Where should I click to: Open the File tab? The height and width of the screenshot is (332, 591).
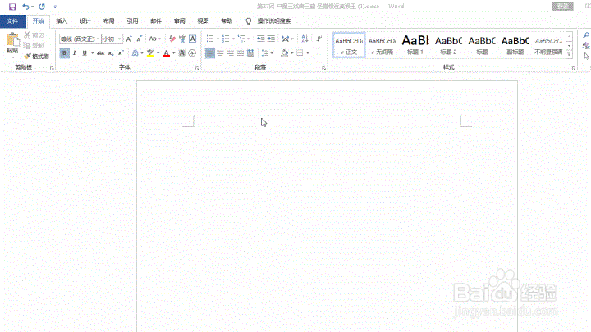12,21
